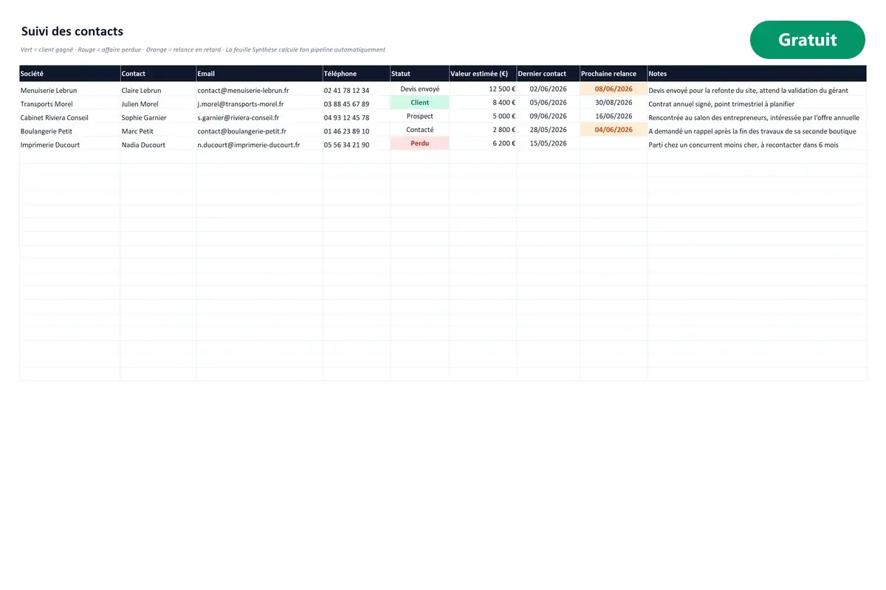Select the Prochaine relance header

(614, 74)
